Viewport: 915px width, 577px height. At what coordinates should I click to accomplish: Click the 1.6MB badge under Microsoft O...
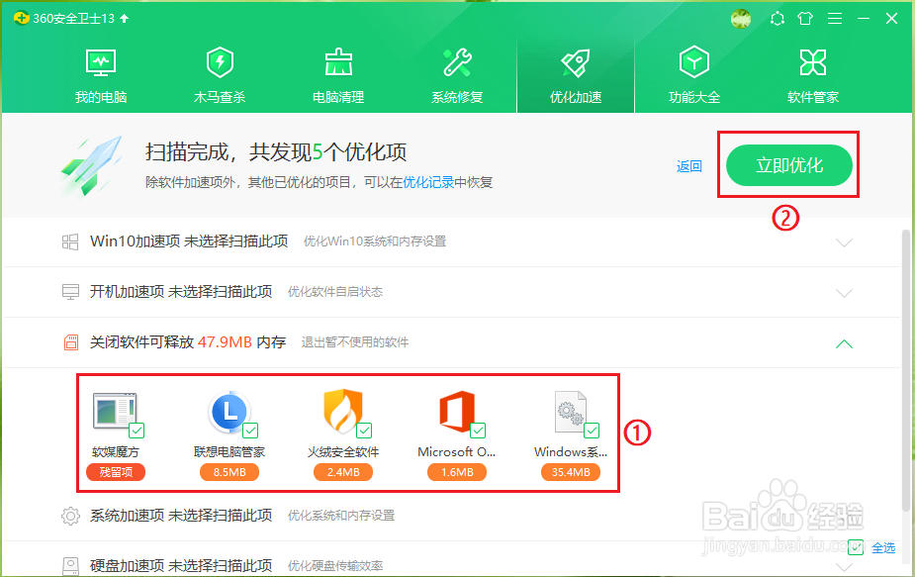[x=457, y=472]
